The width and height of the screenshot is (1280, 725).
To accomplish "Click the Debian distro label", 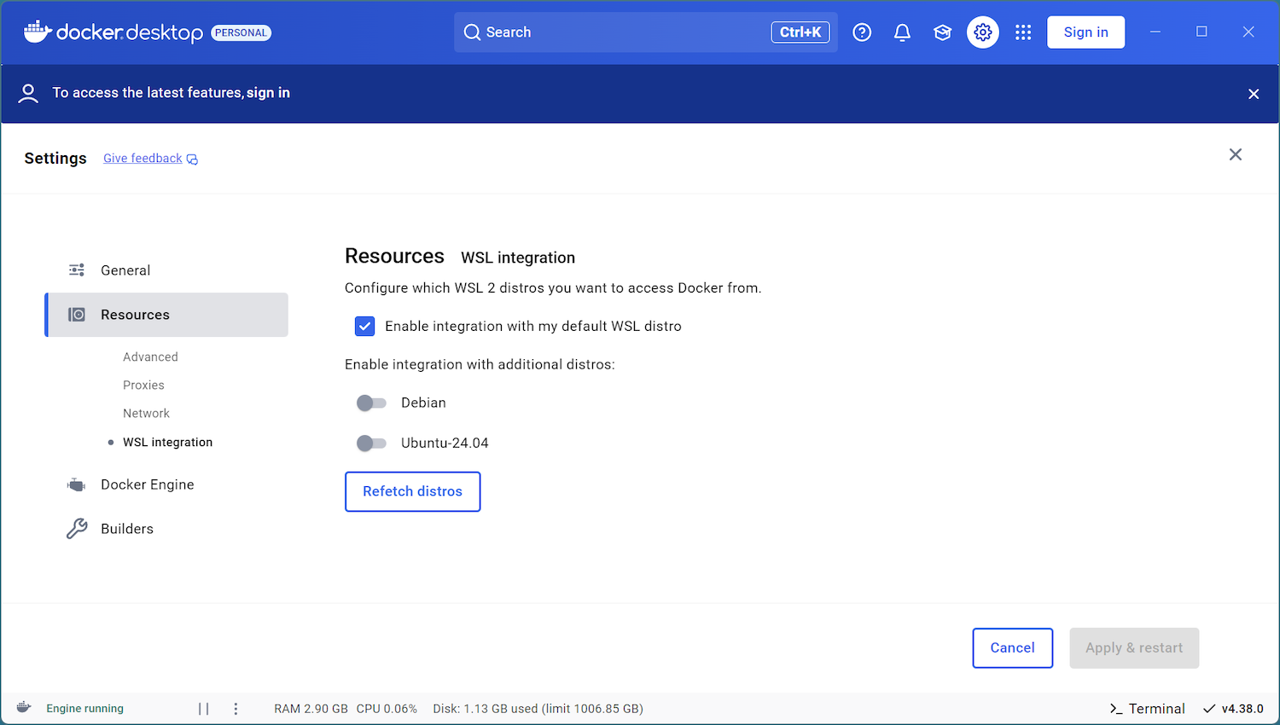I will click(x=423, y=403).
